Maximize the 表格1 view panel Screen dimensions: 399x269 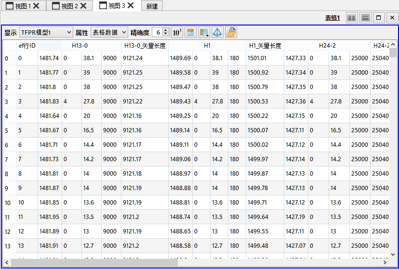(x=379, y=18)
